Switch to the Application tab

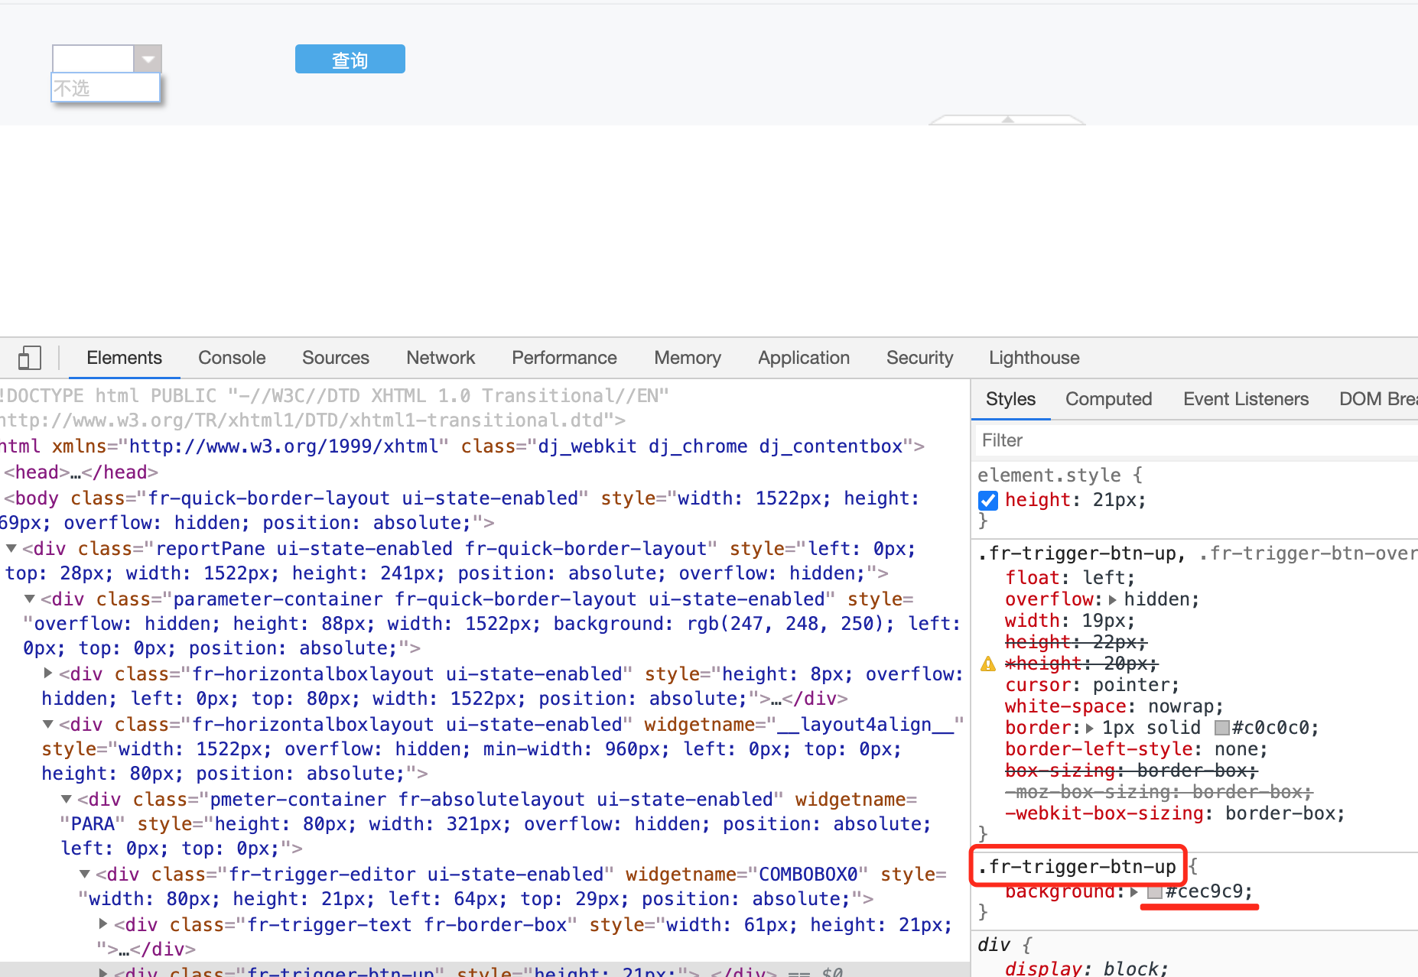click(804, 358)
